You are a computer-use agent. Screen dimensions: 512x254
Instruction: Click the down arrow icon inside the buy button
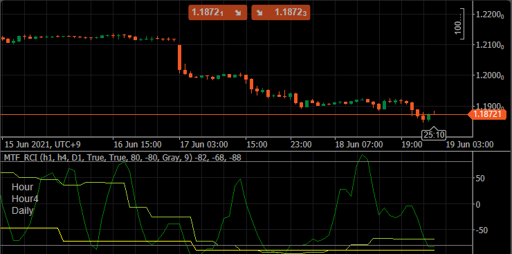(x=259, y=12)
